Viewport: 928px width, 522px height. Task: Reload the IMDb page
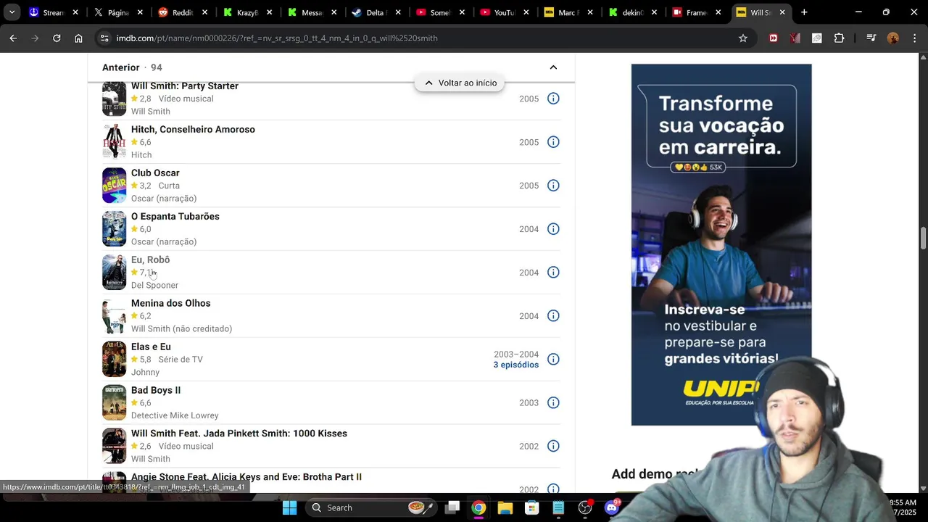(57, 38)
